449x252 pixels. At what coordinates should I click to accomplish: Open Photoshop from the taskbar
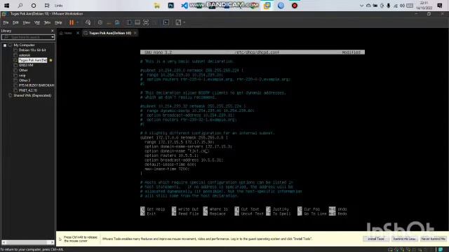click(x=171, y=6)
